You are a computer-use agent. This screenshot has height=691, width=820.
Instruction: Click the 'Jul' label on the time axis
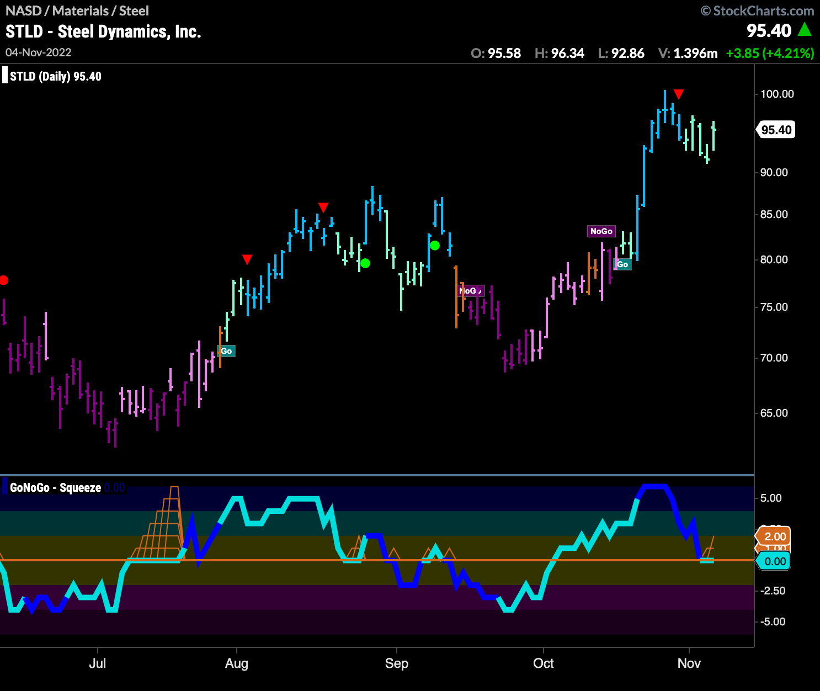(98, 663)
